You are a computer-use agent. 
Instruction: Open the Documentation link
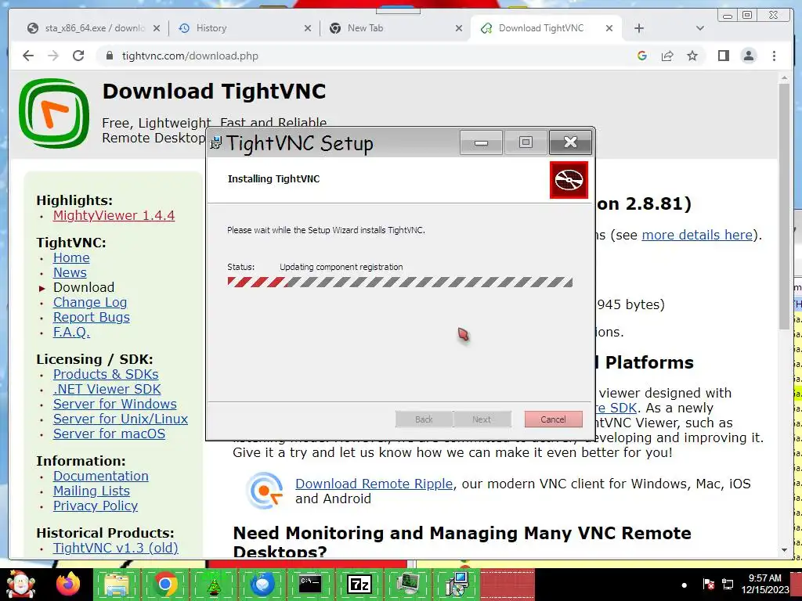[x=101, y=476]
